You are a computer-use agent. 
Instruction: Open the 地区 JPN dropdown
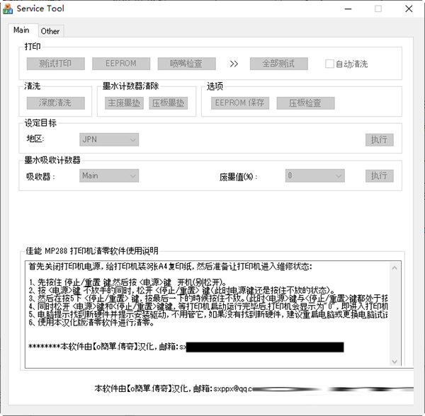(109, 139)
